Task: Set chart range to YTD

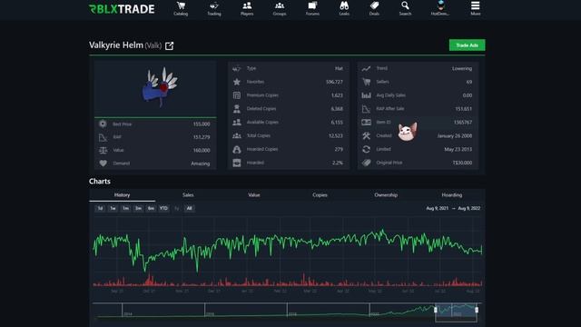Action: coord(163,208)
